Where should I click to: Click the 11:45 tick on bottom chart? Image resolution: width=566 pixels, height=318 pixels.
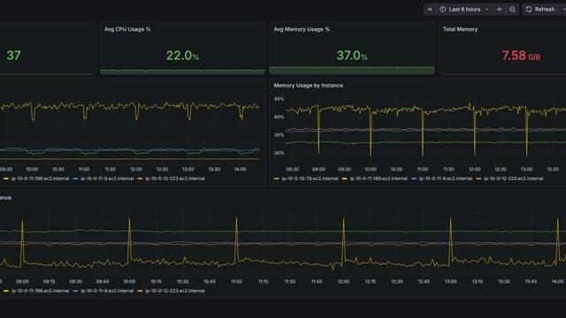[x=317, y=281]
